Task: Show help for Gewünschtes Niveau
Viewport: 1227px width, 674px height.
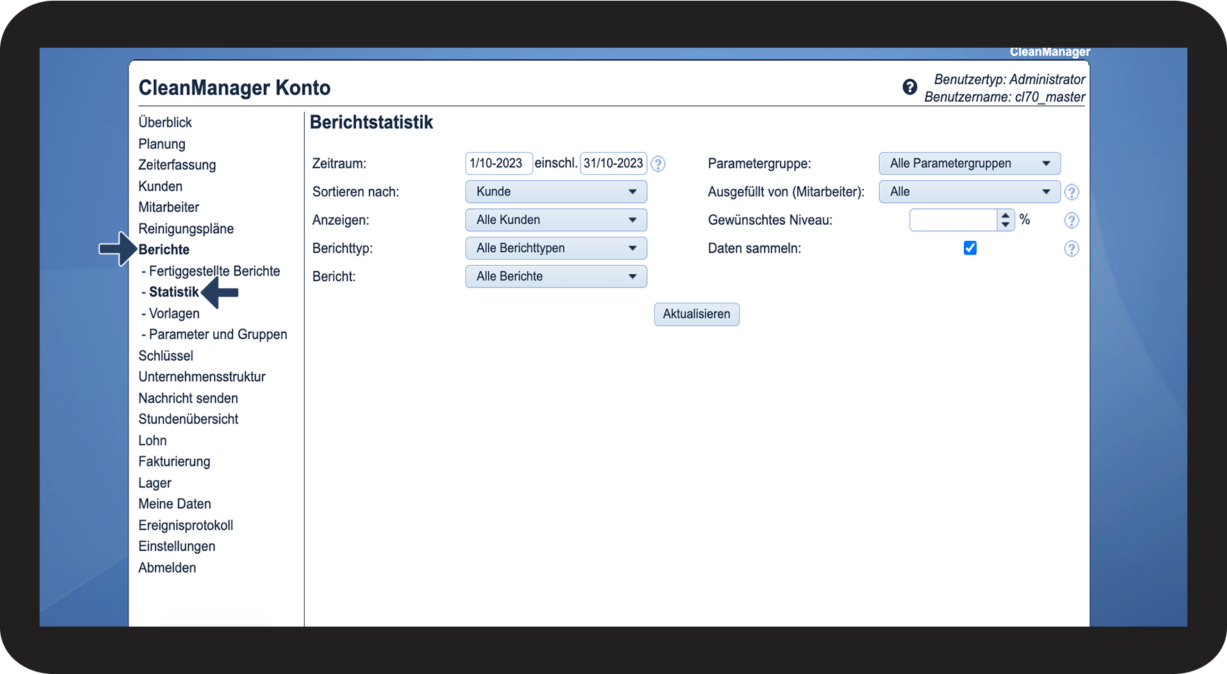Action: coord(1071,221)
